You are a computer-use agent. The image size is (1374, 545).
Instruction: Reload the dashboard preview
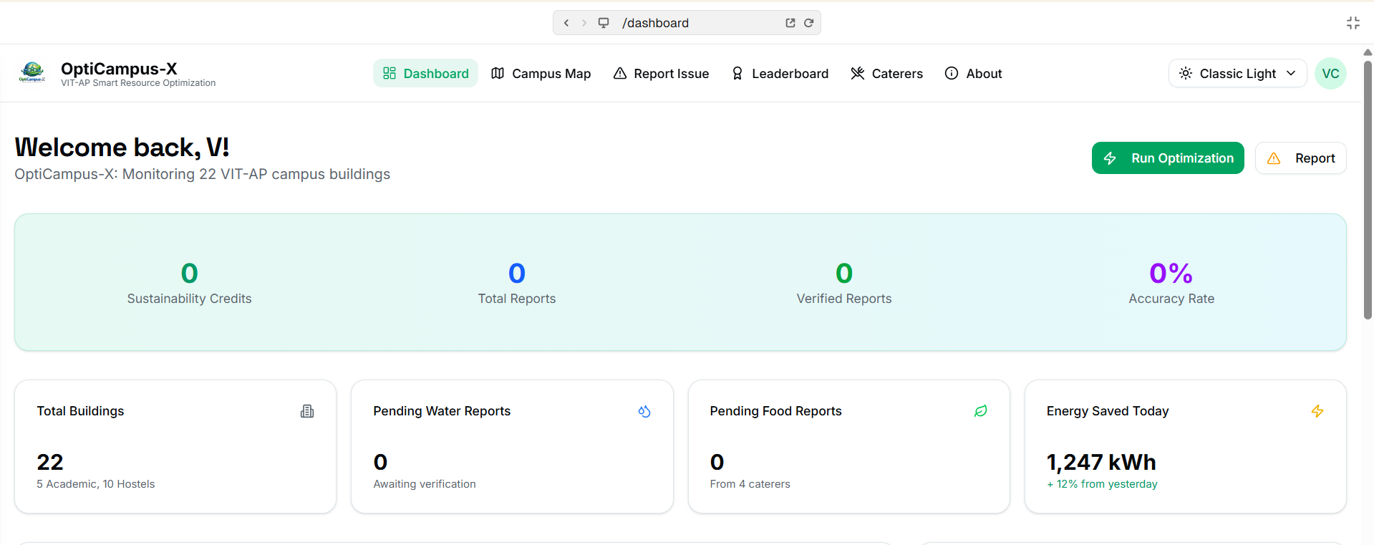coord(808,23)
